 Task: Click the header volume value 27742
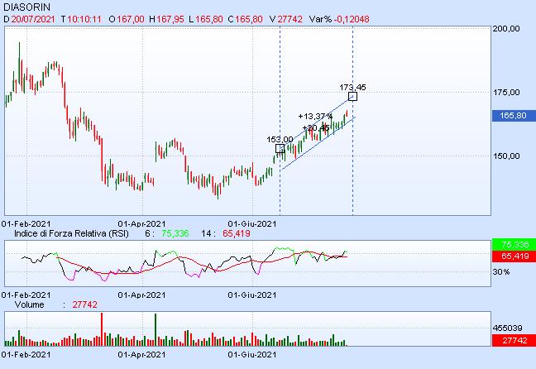[290, 19]
